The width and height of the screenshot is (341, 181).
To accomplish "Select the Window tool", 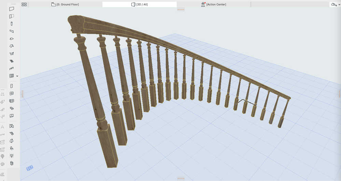I will [x=12, y=93].
